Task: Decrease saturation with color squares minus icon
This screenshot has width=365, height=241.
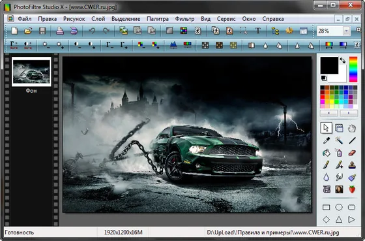Action: coord(141,45)
